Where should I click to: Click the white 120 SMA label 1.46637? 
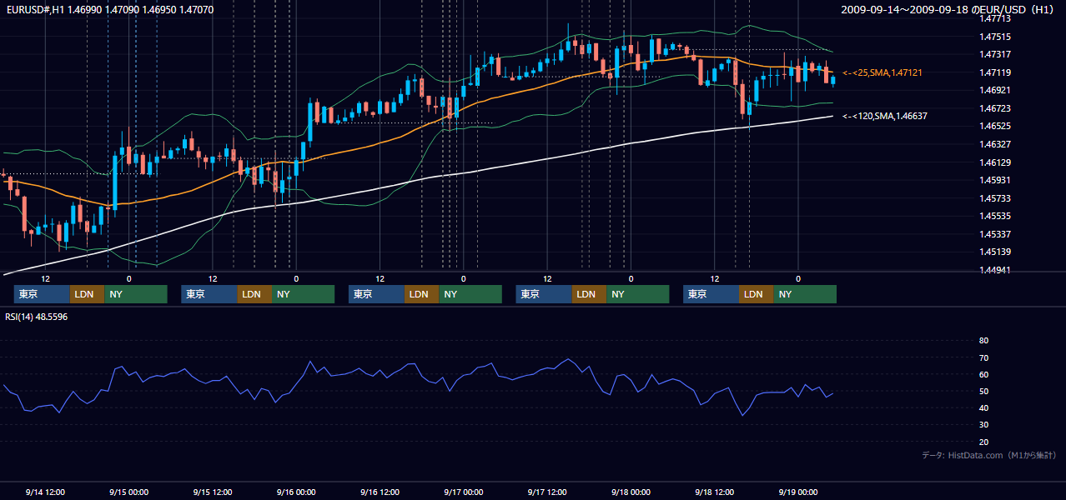(x=885, y=116)
